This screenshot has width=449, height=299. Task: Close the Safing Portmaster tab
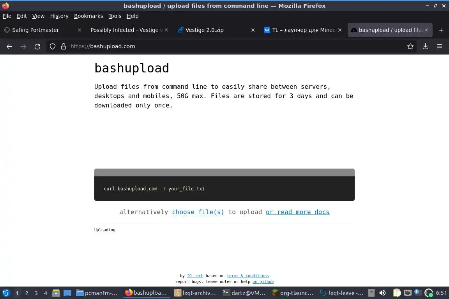(x=80, y=30)
